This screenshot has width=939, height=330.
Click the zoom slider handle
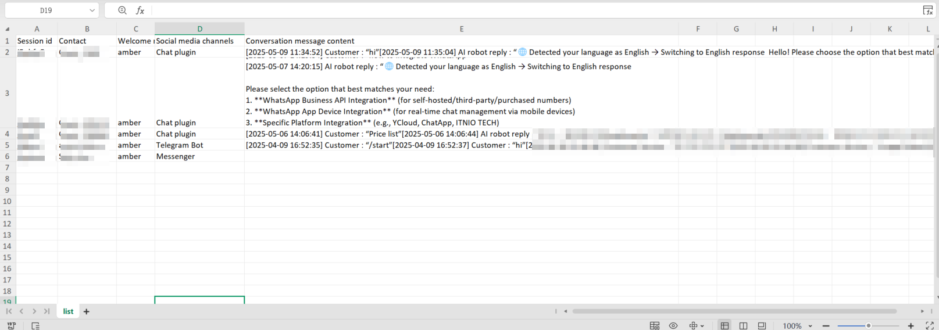(x=869, y=326)
